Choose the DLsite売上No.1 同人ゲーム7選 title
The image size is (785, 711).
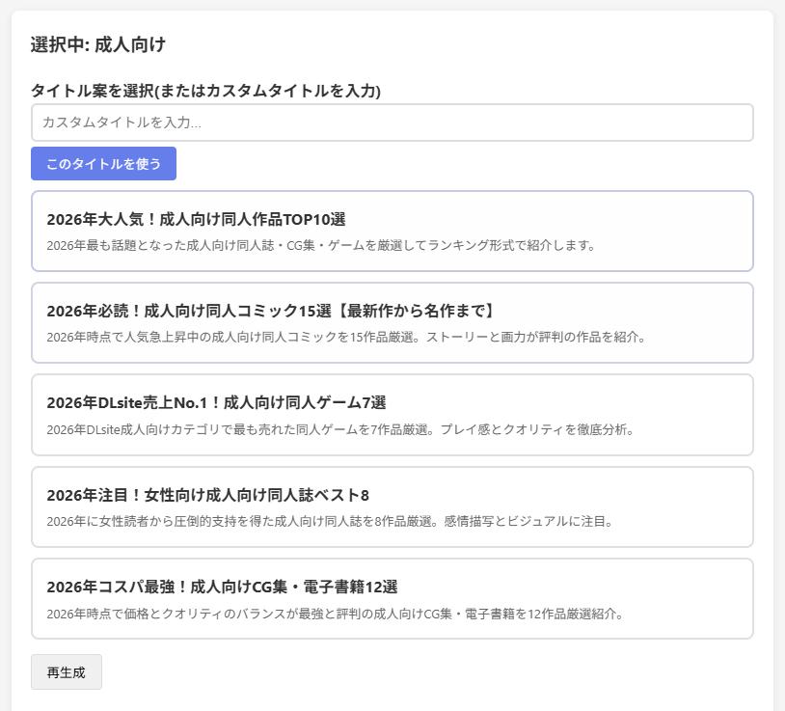pyautogui.click(x=216, y=402)
